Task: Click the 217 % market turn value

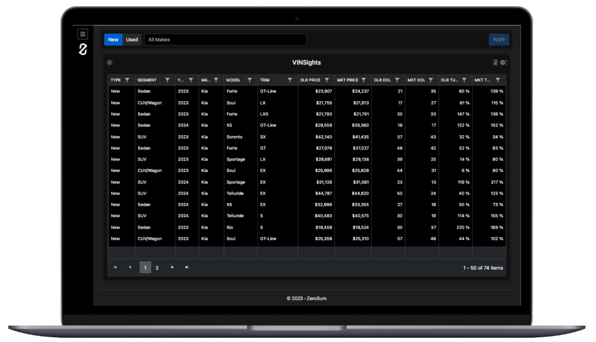Action: (x=497, y=182)
